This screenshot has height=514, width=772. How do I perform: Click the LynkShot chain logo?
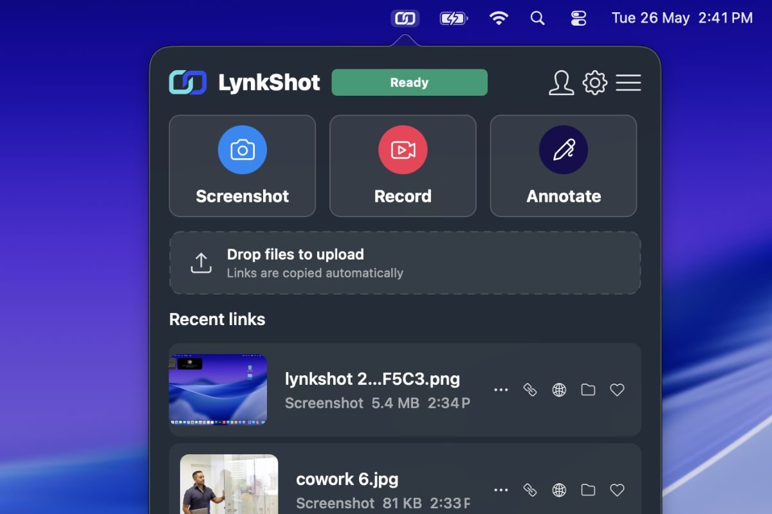pyautogui.click(x=188, y=83)
